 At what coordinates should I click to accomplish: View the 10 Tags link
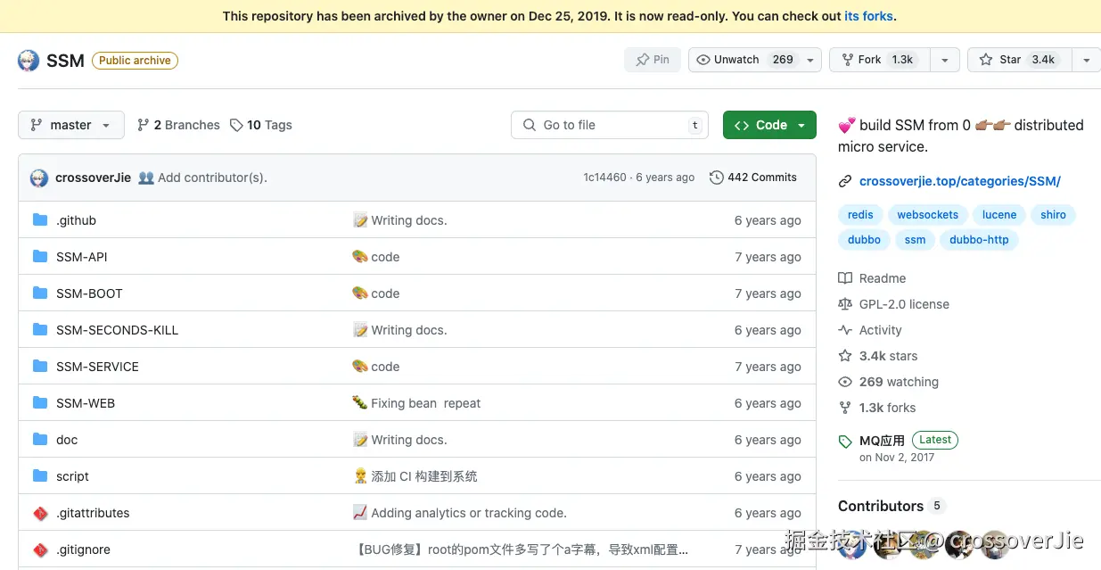[261, 125]
